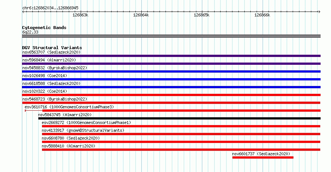The height and width of the screenshot is (172, 331).
Task: Click the DGV Structural Variants track title
Action: click(52, 48)
